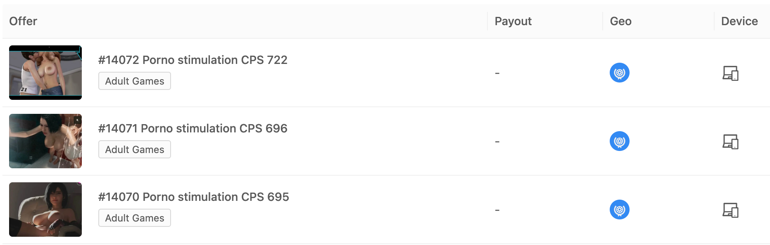The width and height of the screenshot is (770, 245).
Task: Open offer #14072 title link
Action: tap(192, 60)
